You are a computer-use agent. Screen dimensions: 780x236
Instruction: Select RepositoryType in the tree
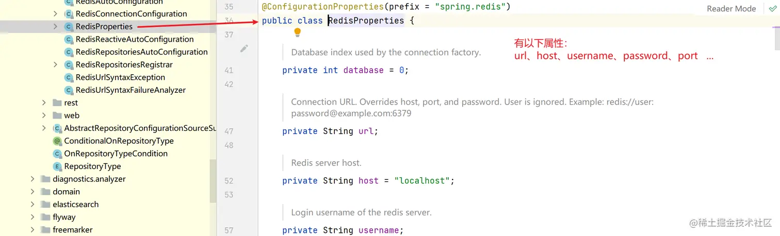pyautogui.click(x=92, y=166)
